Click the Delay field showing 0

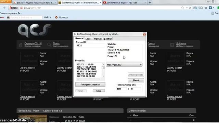[x=136, y=89]
